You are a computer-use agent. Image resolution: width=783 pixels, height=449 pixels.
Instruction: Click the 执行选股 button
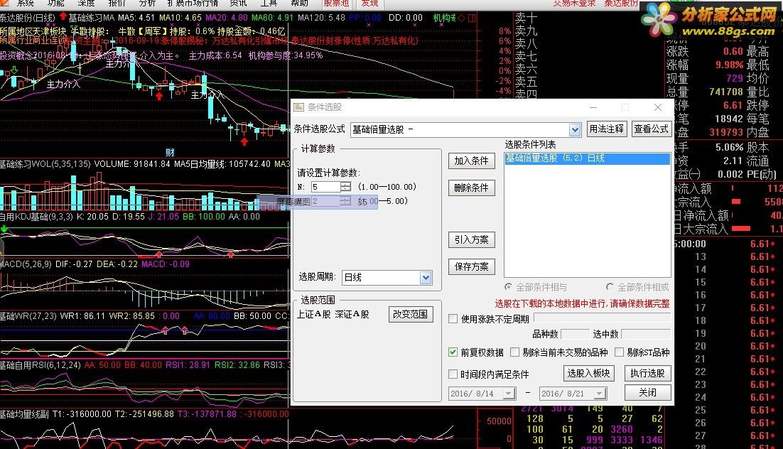pos(647,373)
